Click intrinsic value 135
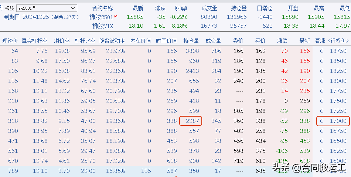 [146, 171]
